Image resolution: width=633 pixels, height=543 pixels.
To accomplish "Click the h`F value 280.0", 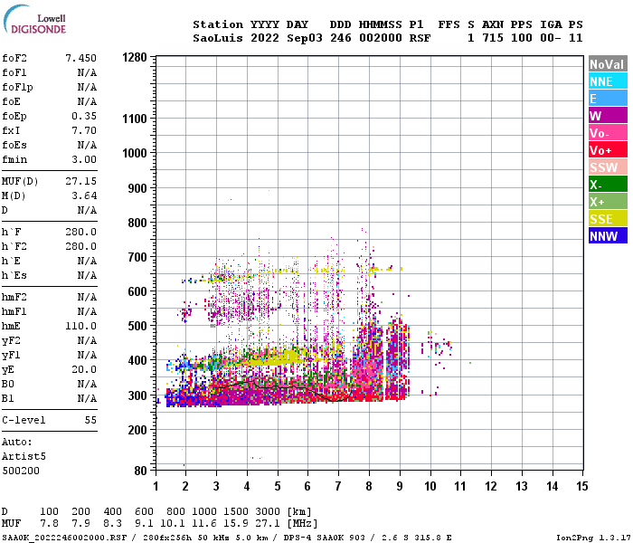I will pos(80,232).
